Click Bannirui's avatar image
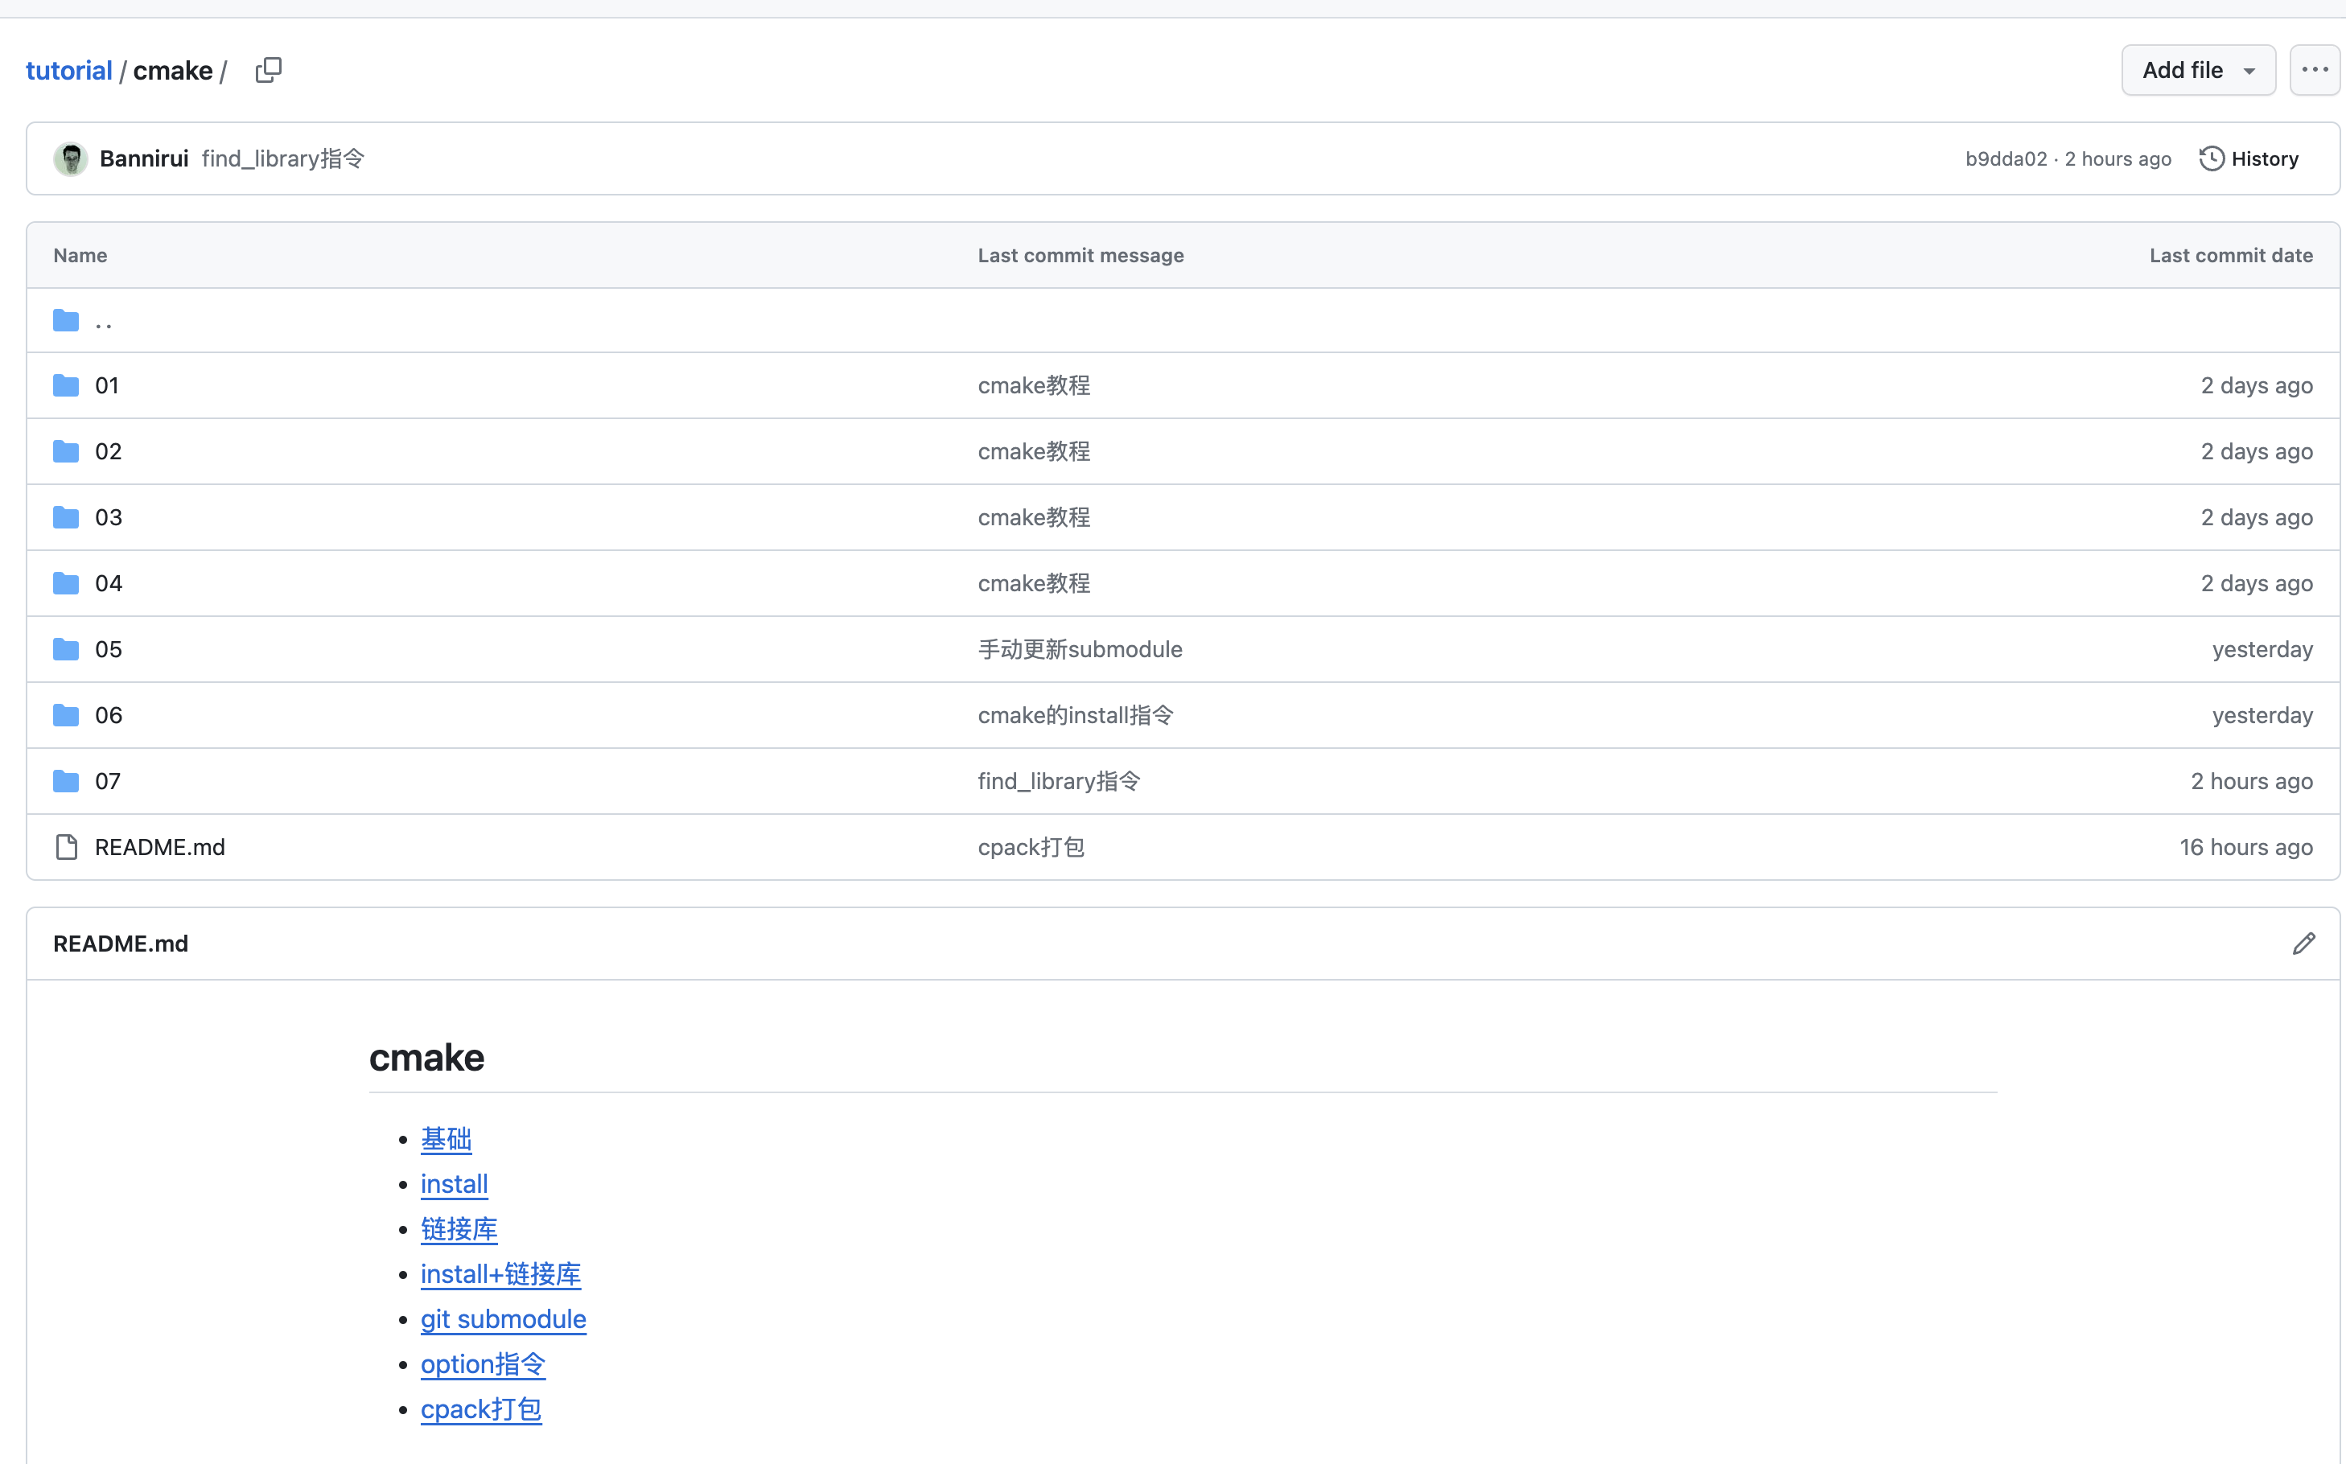The image size is (2346, 1464). 71,158
